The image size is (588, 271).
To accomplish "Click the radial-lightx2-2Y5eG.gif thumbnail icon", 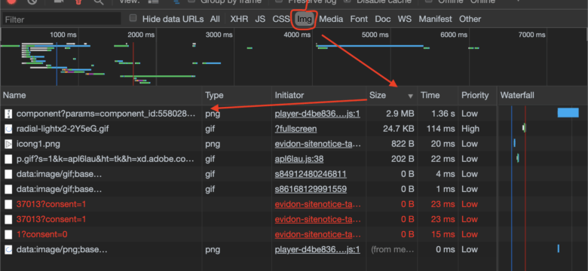I will [x=8, y=129].
